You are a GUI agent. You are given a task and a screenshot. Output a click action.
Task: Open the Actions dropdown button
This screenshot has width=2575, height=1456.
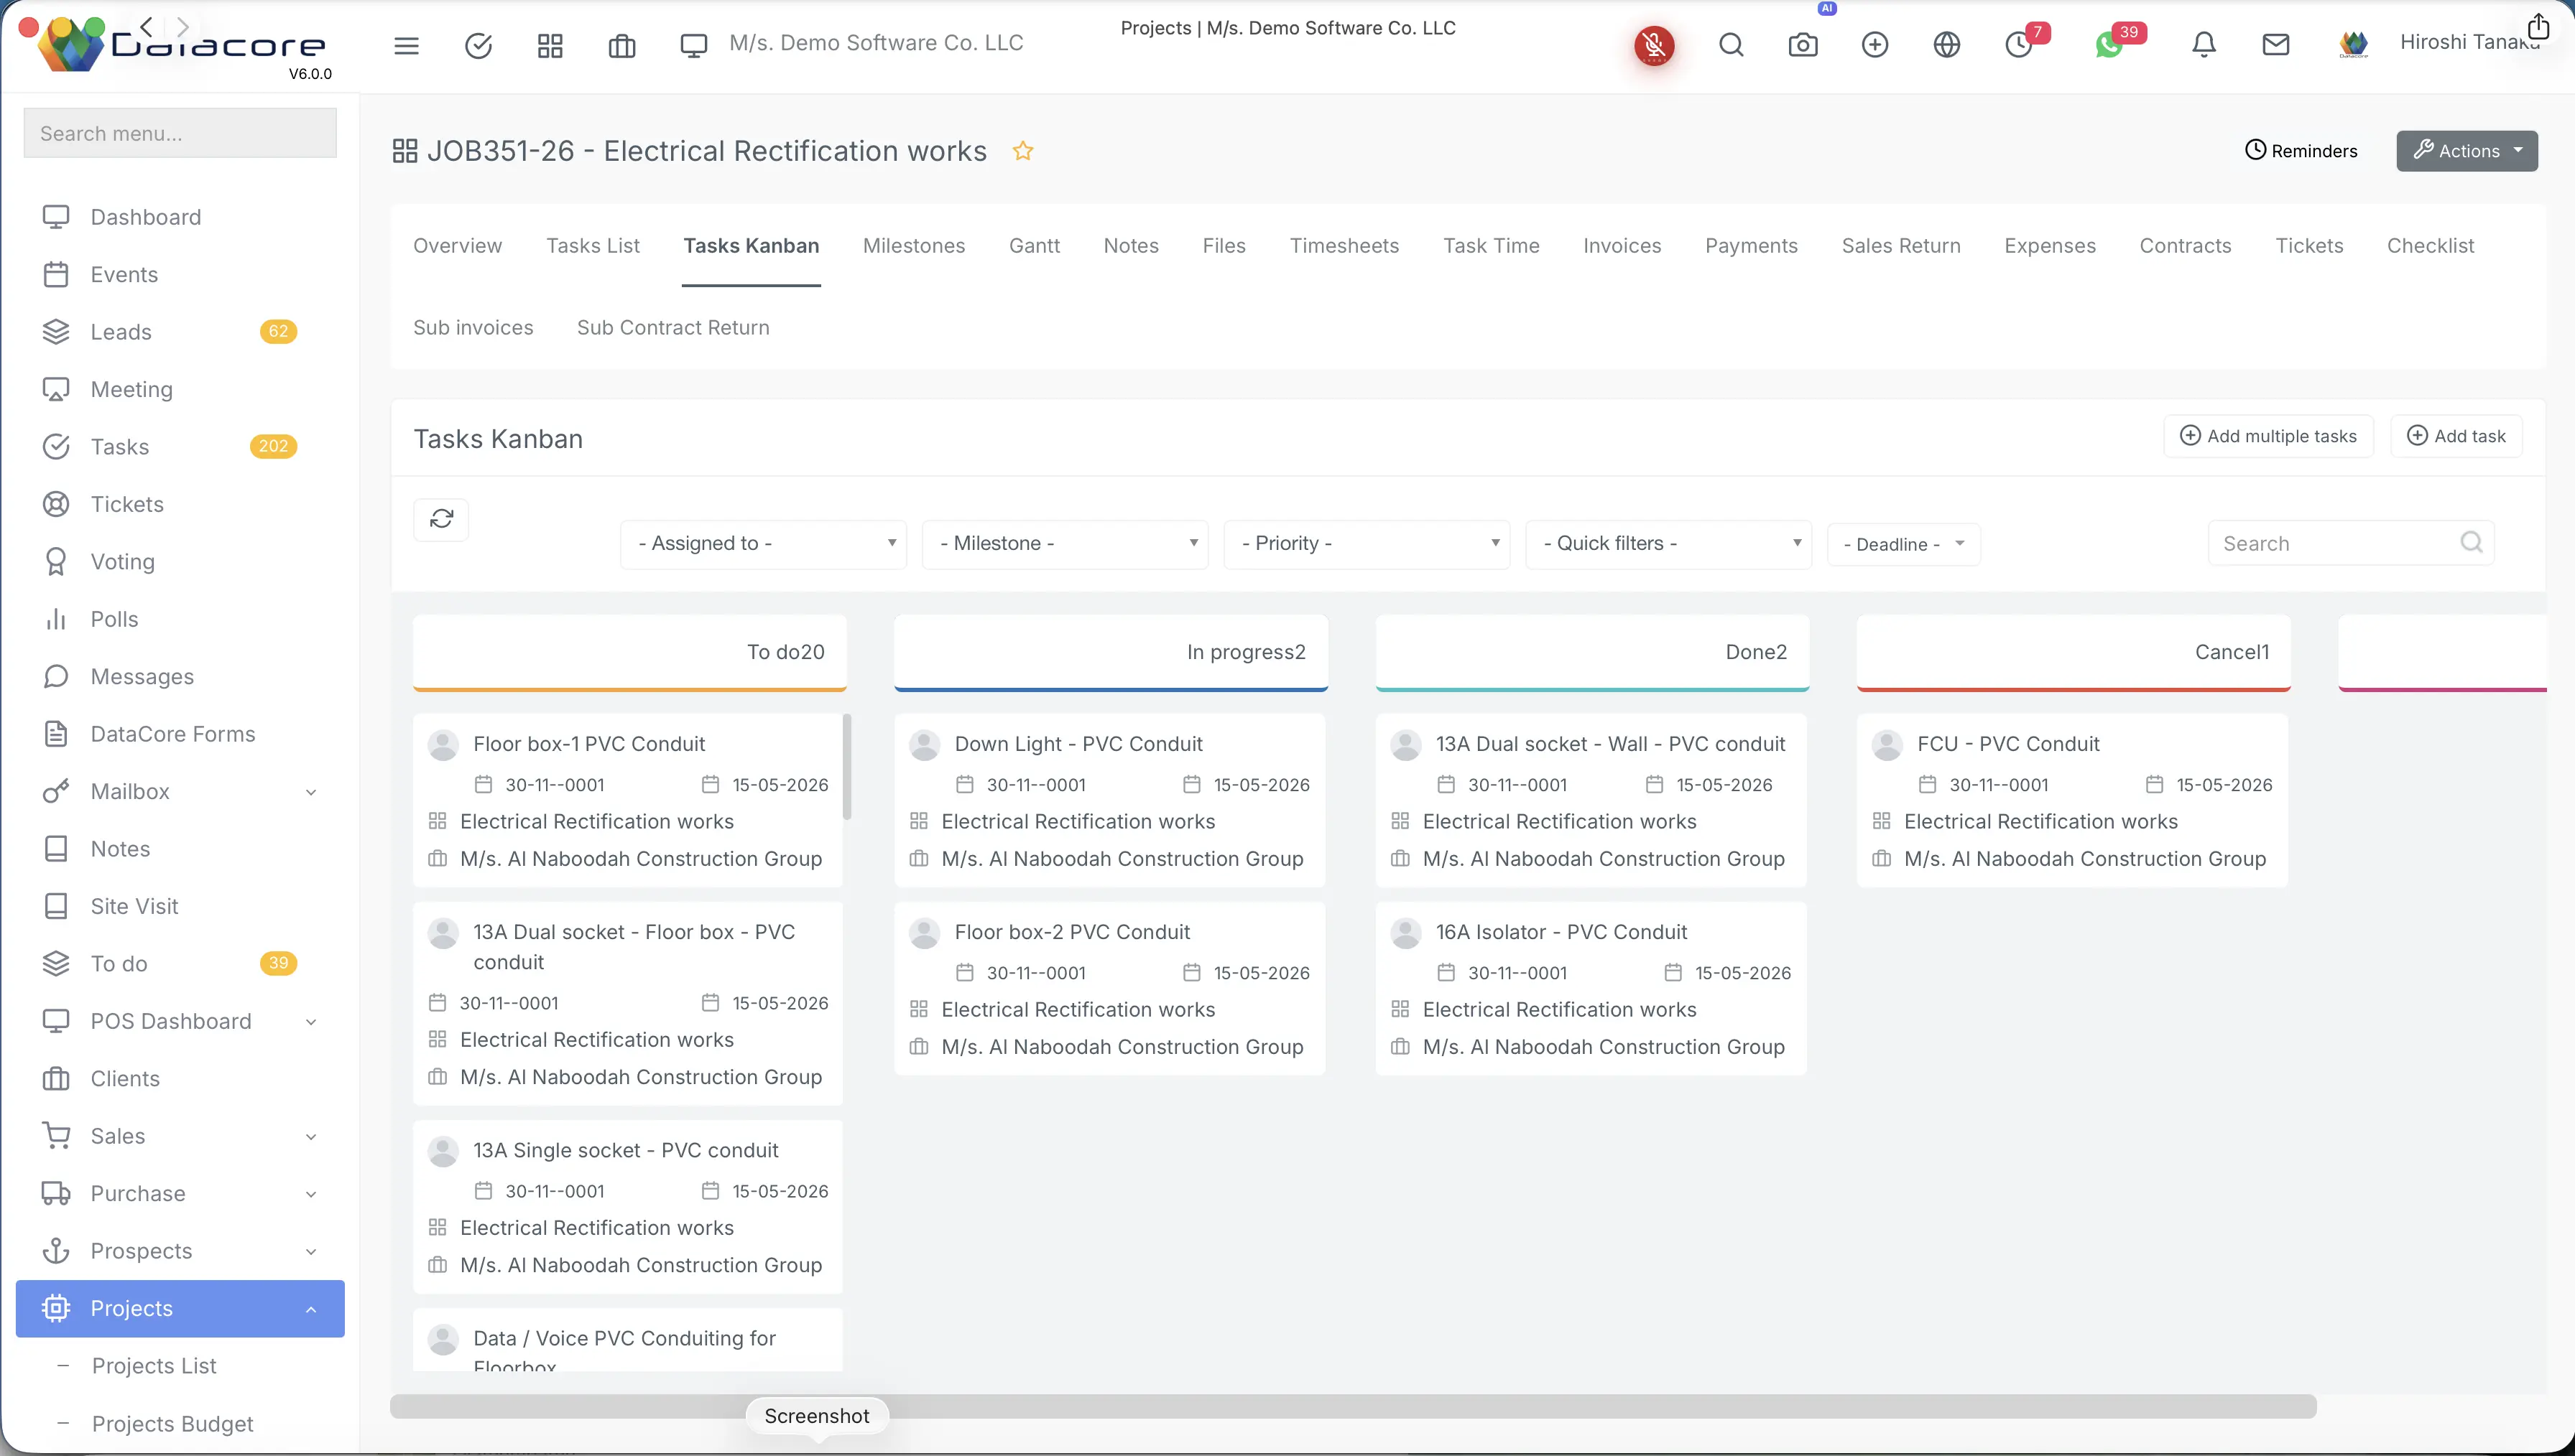click(2466, 151)
